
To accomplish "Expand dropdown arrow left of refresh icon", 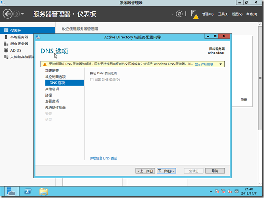I will point(173,14).
